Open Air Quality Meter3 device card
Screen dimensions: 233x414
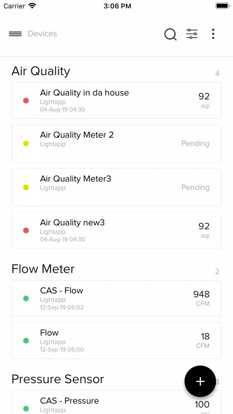point(116,187)
